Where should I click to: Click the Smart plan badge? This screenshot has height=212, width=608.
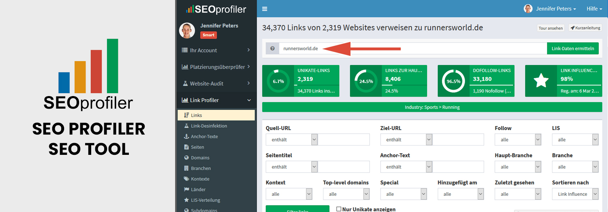[208, 35]
